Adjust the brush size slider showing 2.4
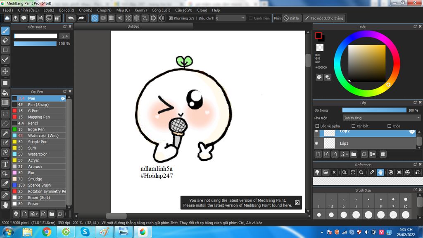The height and width of the screenshot is (238, 423). click(x=36, y=36)
